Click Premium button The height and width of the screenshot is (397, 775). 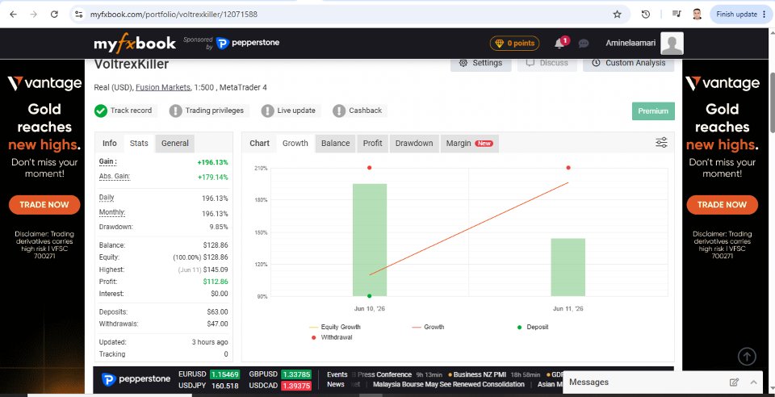coord(653,111)
